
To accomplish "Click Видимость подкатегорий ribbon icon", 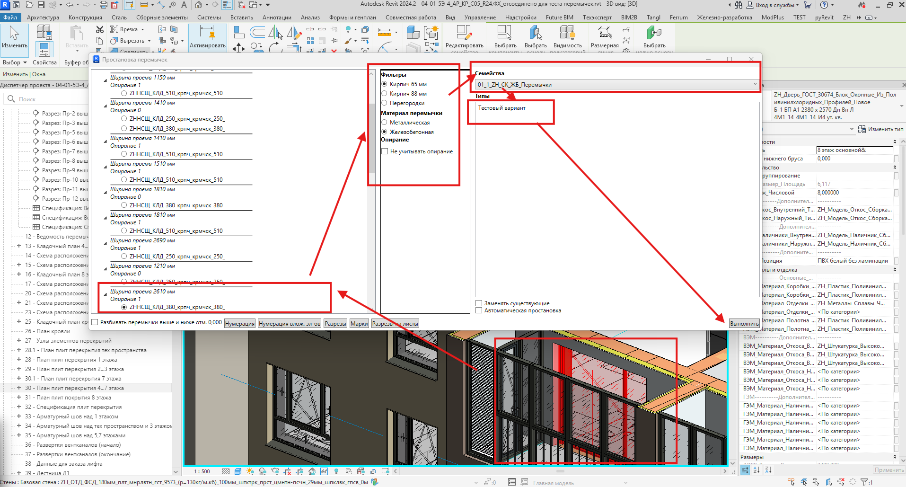I will point(567,38).
